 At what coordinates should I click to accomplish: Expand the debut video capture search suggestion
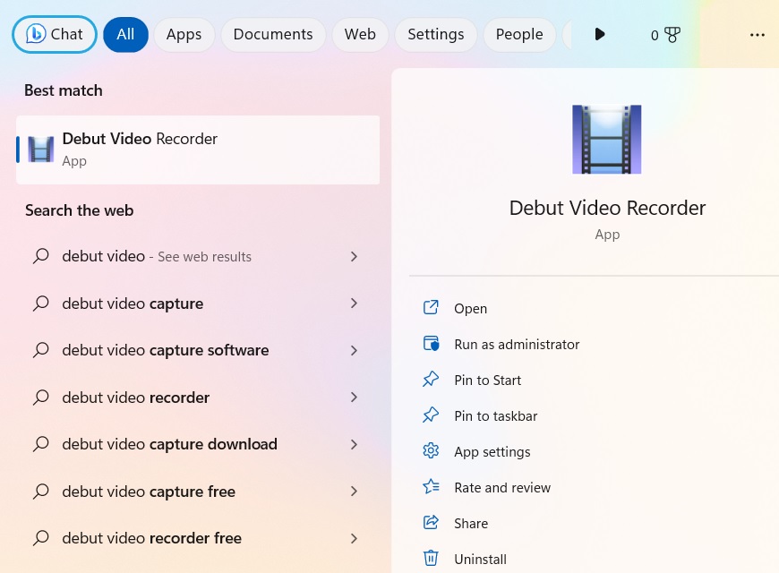pyautogui.click(x=354, y=303)
